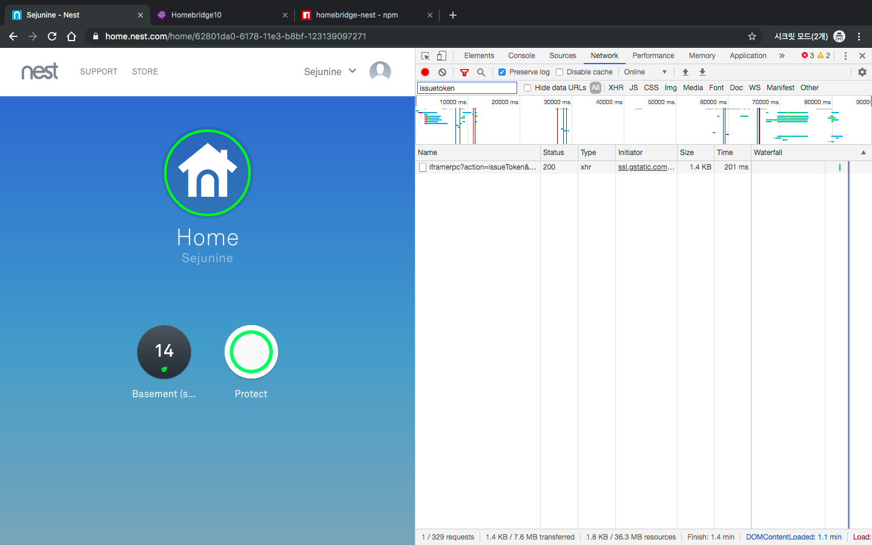The width and height of the screenshot is (872, 545).
Task: Sort by Waterfall column arrow
Action: point(864,153)
